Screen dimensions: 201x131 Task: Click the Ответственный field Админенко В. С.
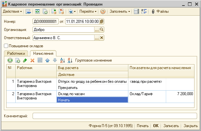tap(64, 38)
